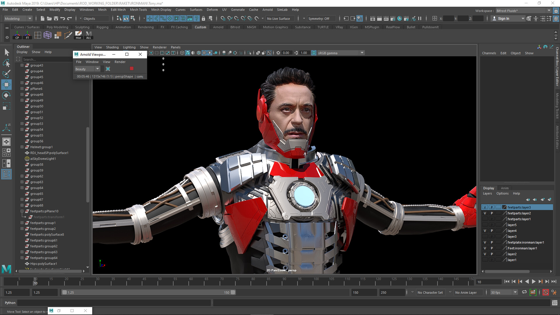
Task: Click the Sign In button
Action: point(504,18)
